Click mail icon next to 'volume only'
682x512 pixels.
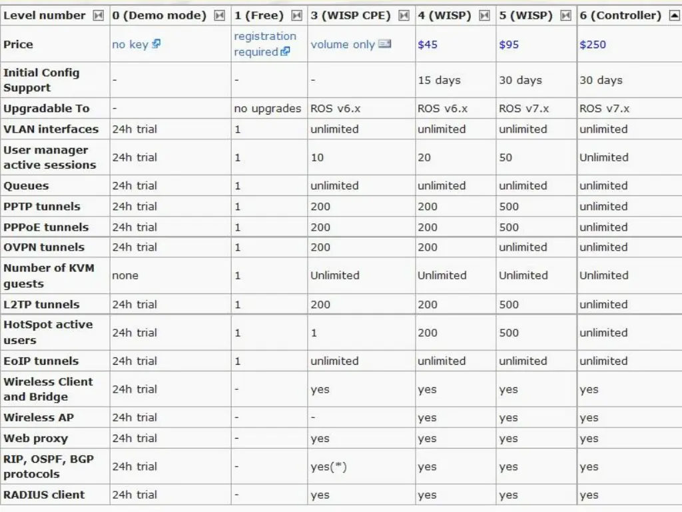[384, 43]
